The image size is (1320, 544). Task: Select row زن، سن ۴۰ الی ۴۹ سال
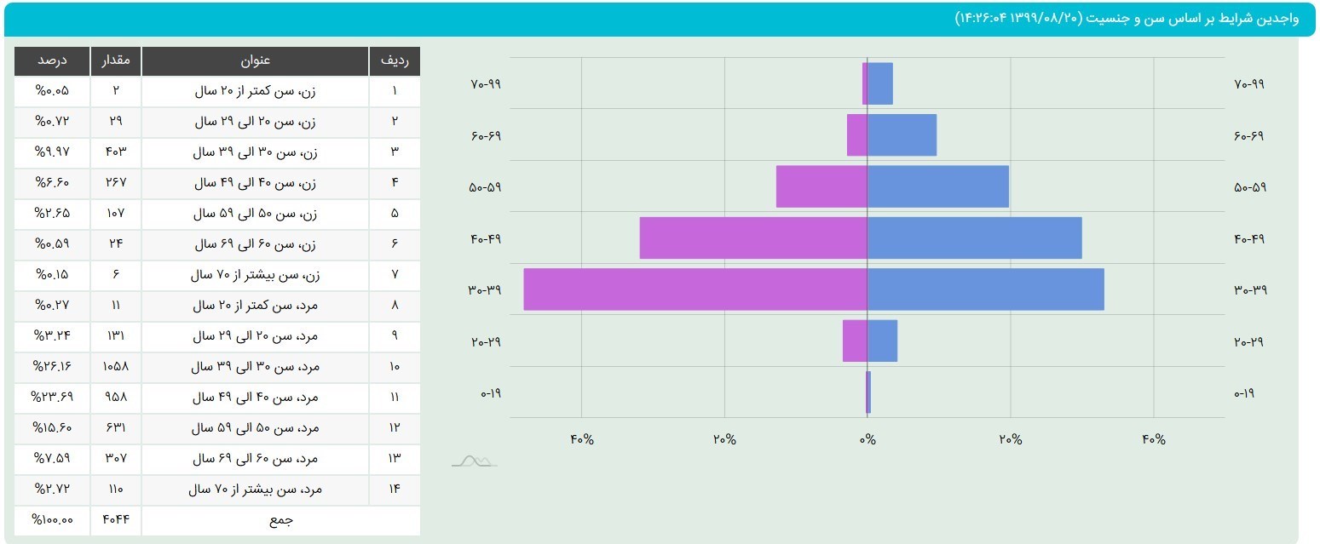point(255,183)
